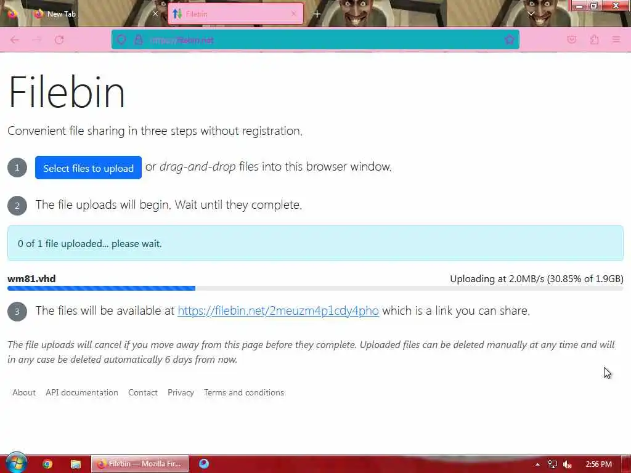Reload the Filebin page
Screen dimensions: 631x473
tap(59, 40)
